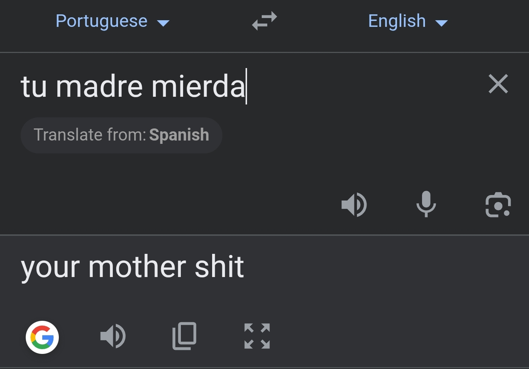Viewport: 529px width, 369px height.
Task: Show the translation in fullscreen
Action: click(x=257, y=336)
